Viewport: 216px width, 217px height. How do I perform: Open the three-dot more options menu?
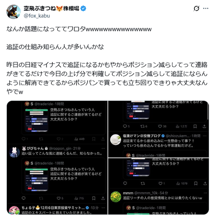(x=206, y=9)
